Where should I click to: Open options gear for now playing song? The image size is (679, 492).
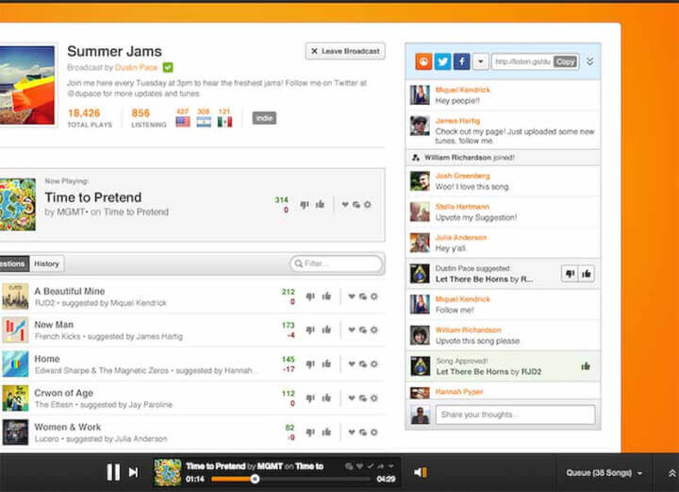[367, 205]
